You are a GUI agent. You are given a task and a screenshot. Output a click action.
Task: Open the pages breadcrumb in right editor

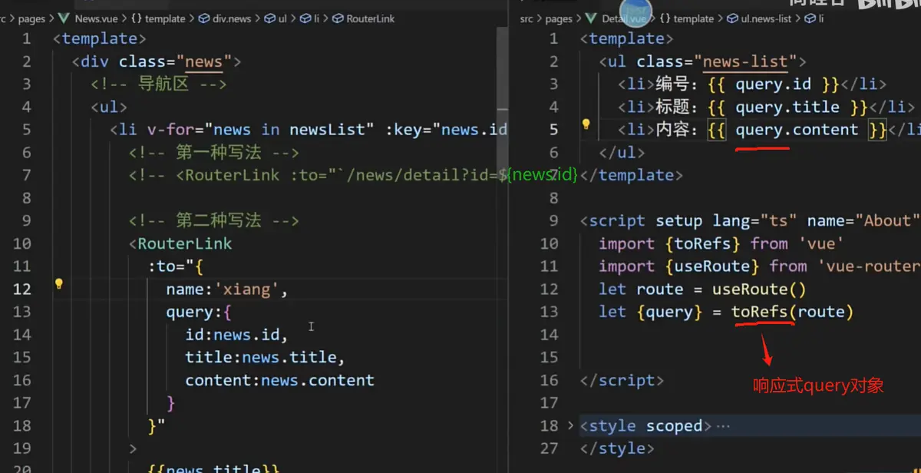coord(559,18)
